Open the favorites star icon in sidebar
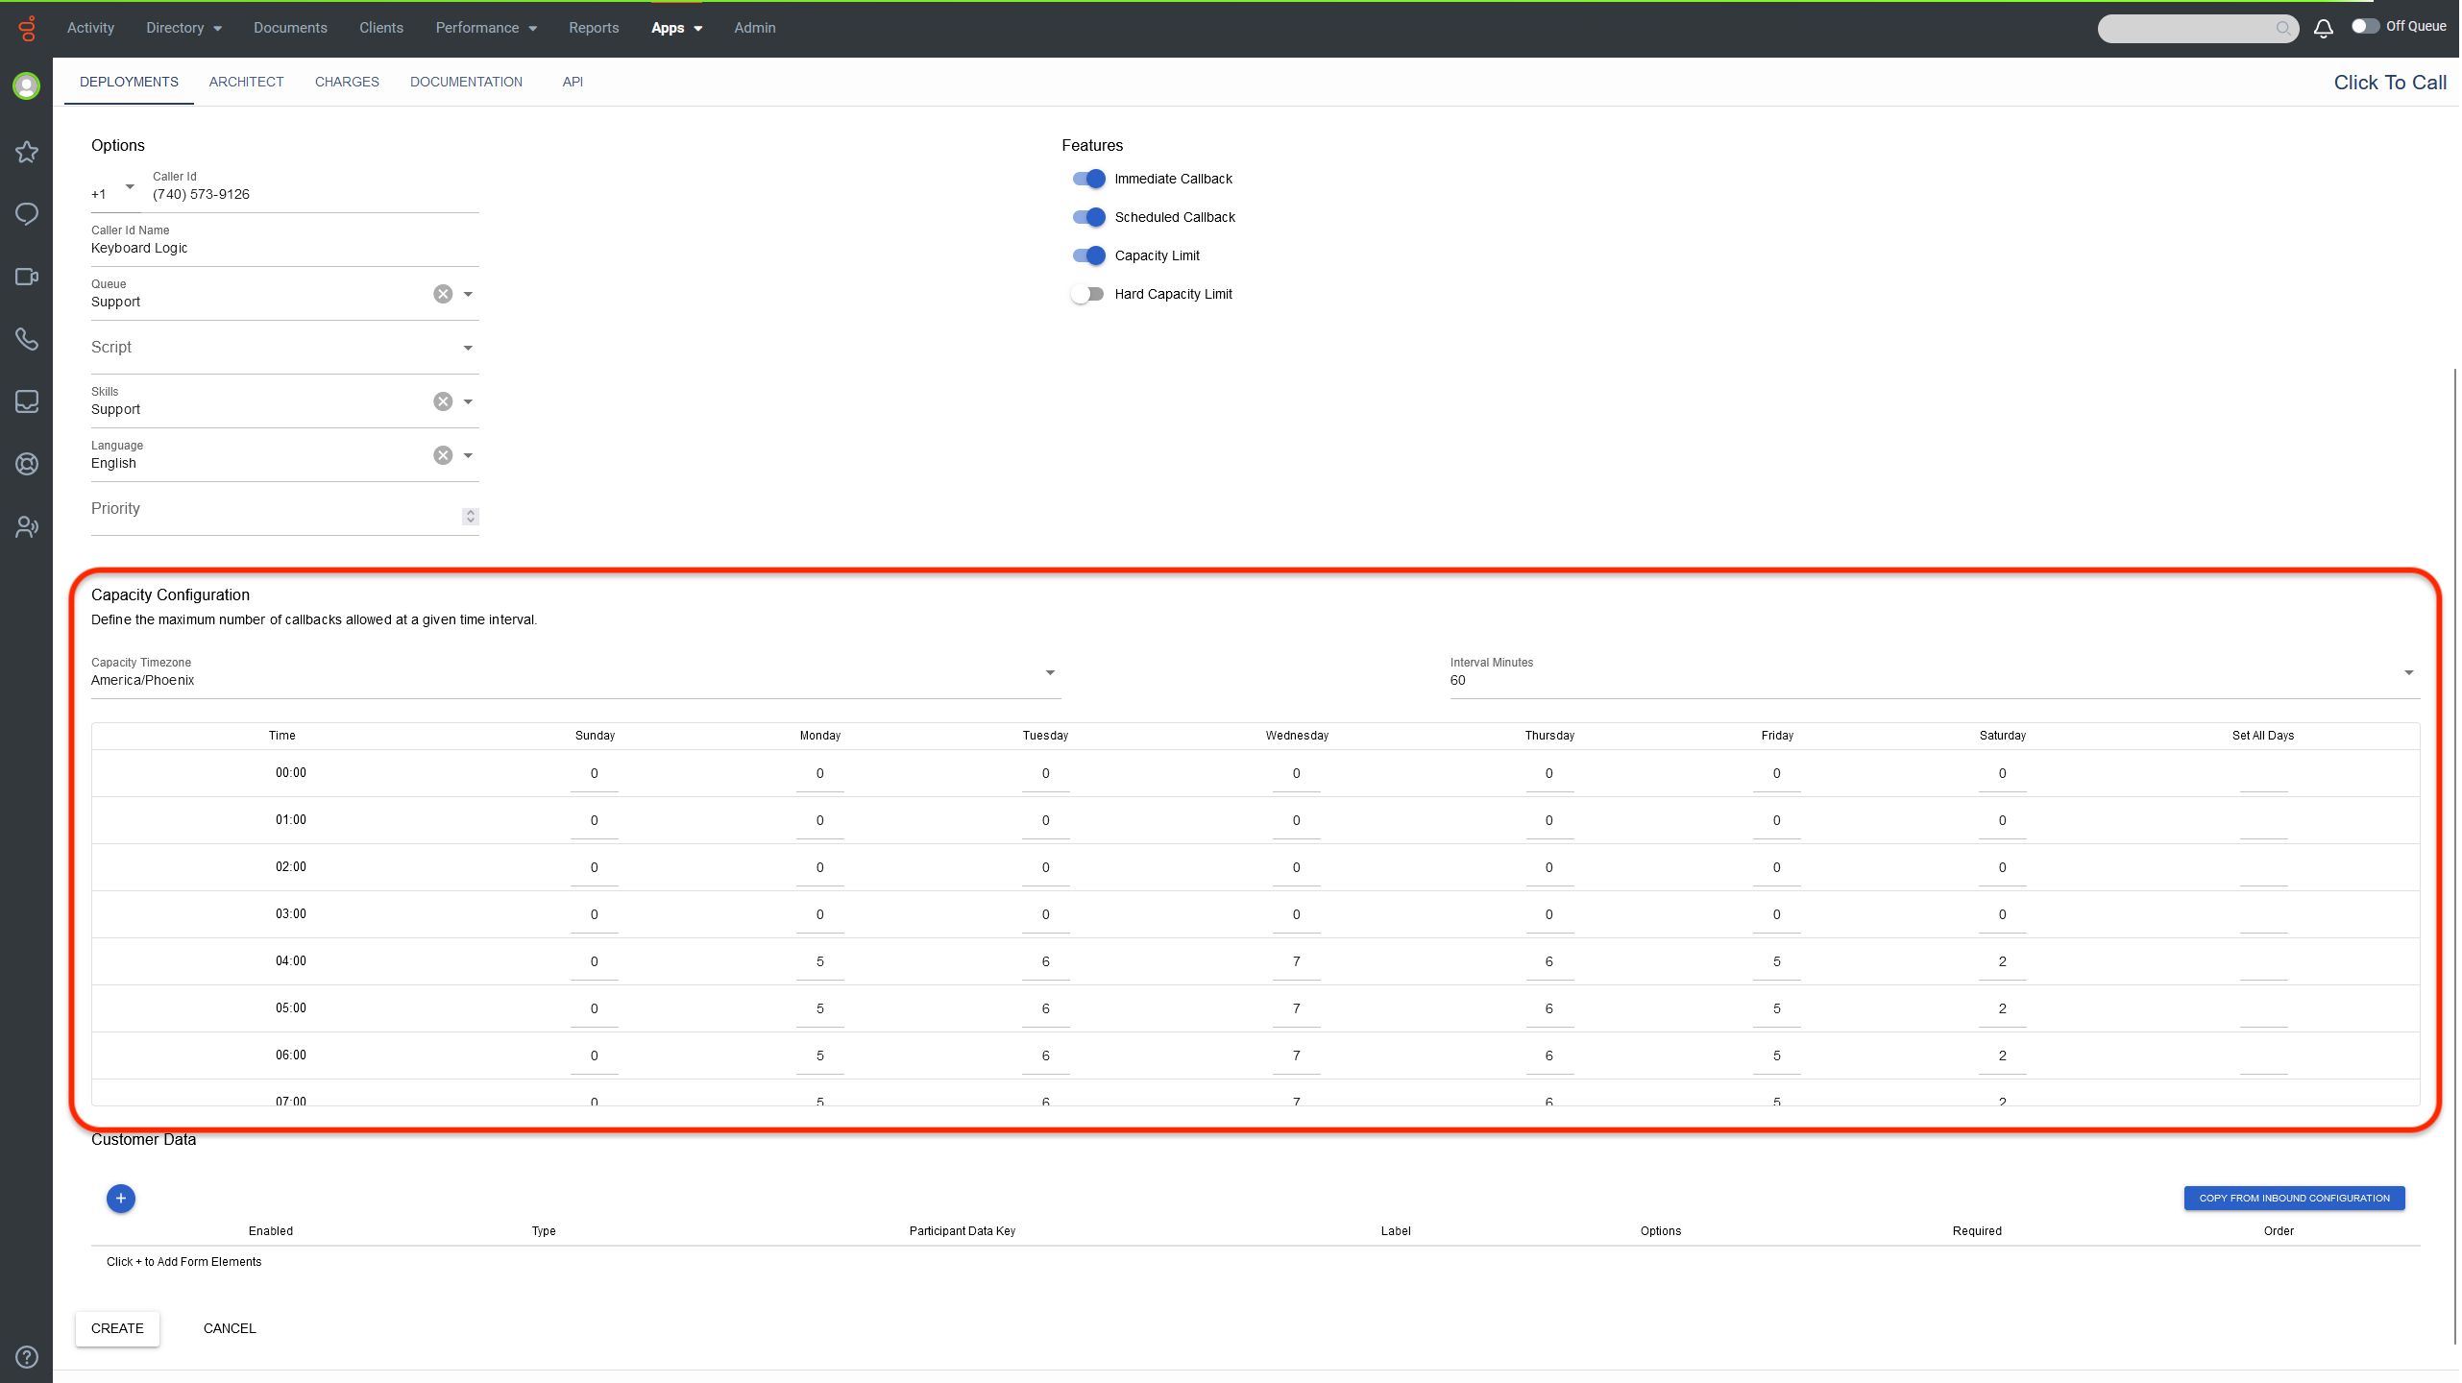2462x1383 pixels. click(27, 152)
